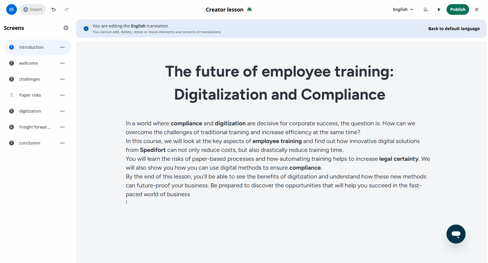Open the English language dropdown
This screenshot has width=488, height=263.
[403, 9]
